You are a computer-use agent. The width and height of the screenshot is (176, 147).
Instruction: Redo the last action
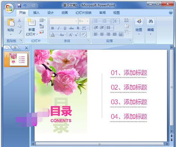[33, 6]
